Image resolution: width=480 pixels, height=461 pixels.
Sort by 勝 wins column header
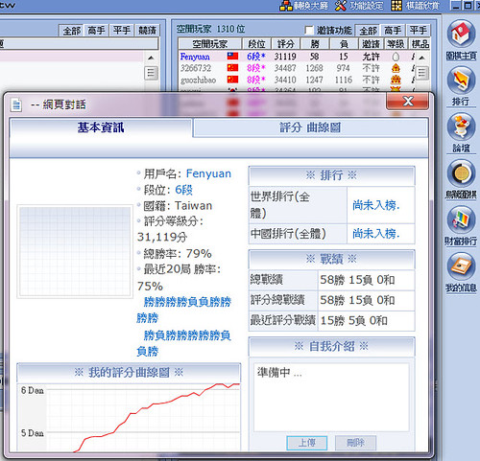click(315, 44)
